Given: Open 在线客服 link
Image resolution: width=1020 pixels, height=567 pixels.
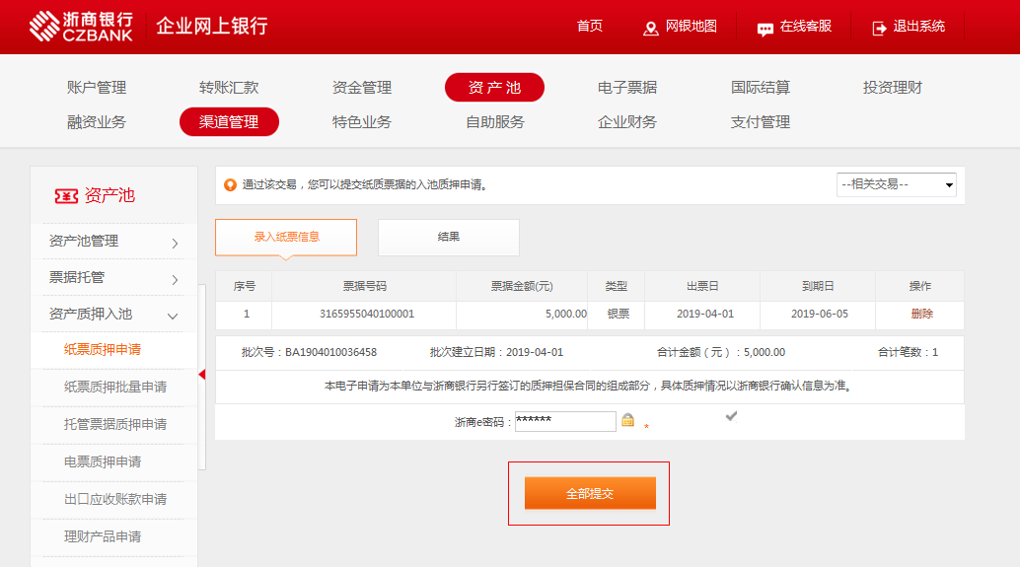Looking at the screenshot, I should 805,26.
